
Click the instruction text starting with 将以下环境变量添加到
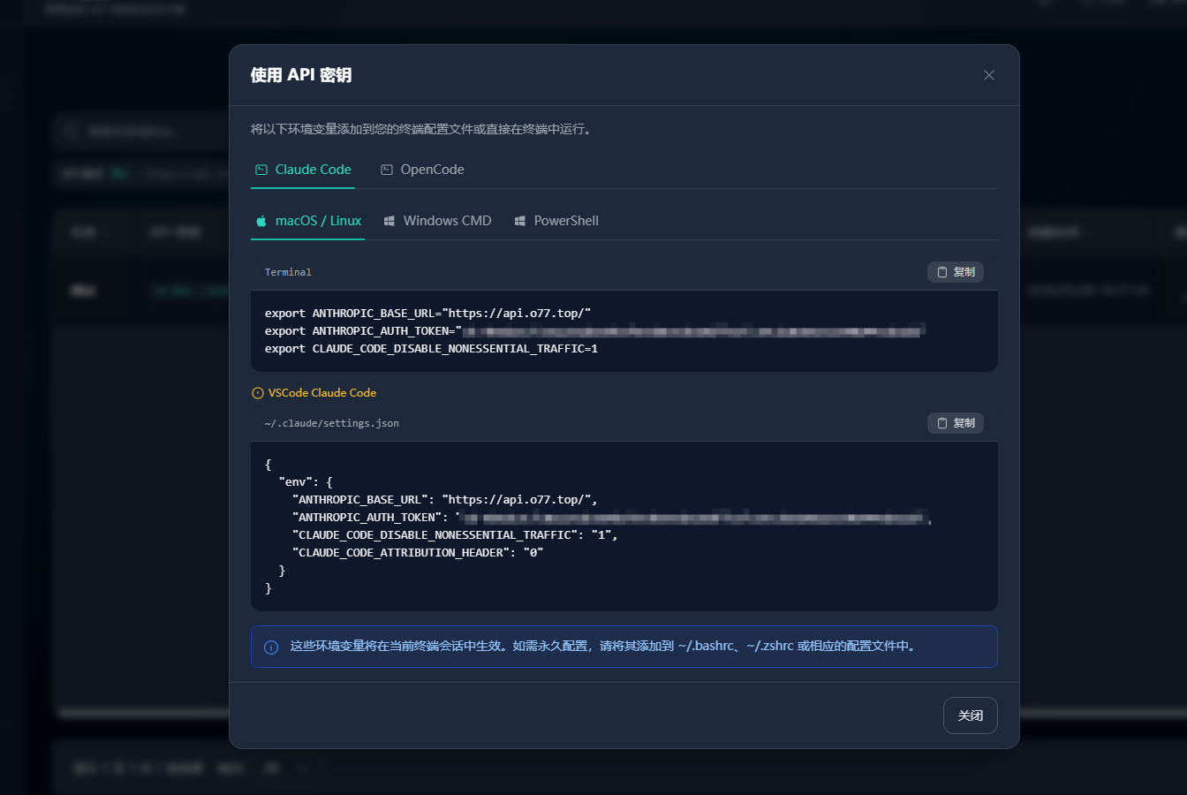421,129
